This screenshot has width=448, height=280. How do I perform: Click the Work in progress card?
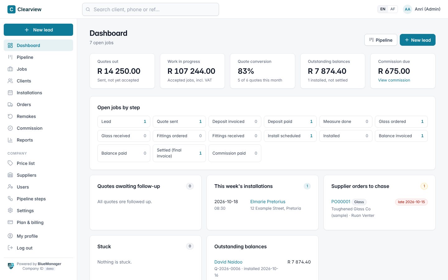(192, 71)
